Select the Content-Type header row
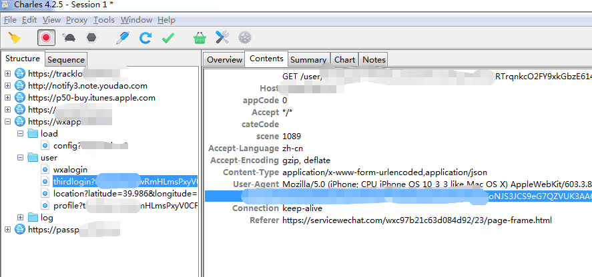The image size is (592, 277). click(x=398, y=172)
